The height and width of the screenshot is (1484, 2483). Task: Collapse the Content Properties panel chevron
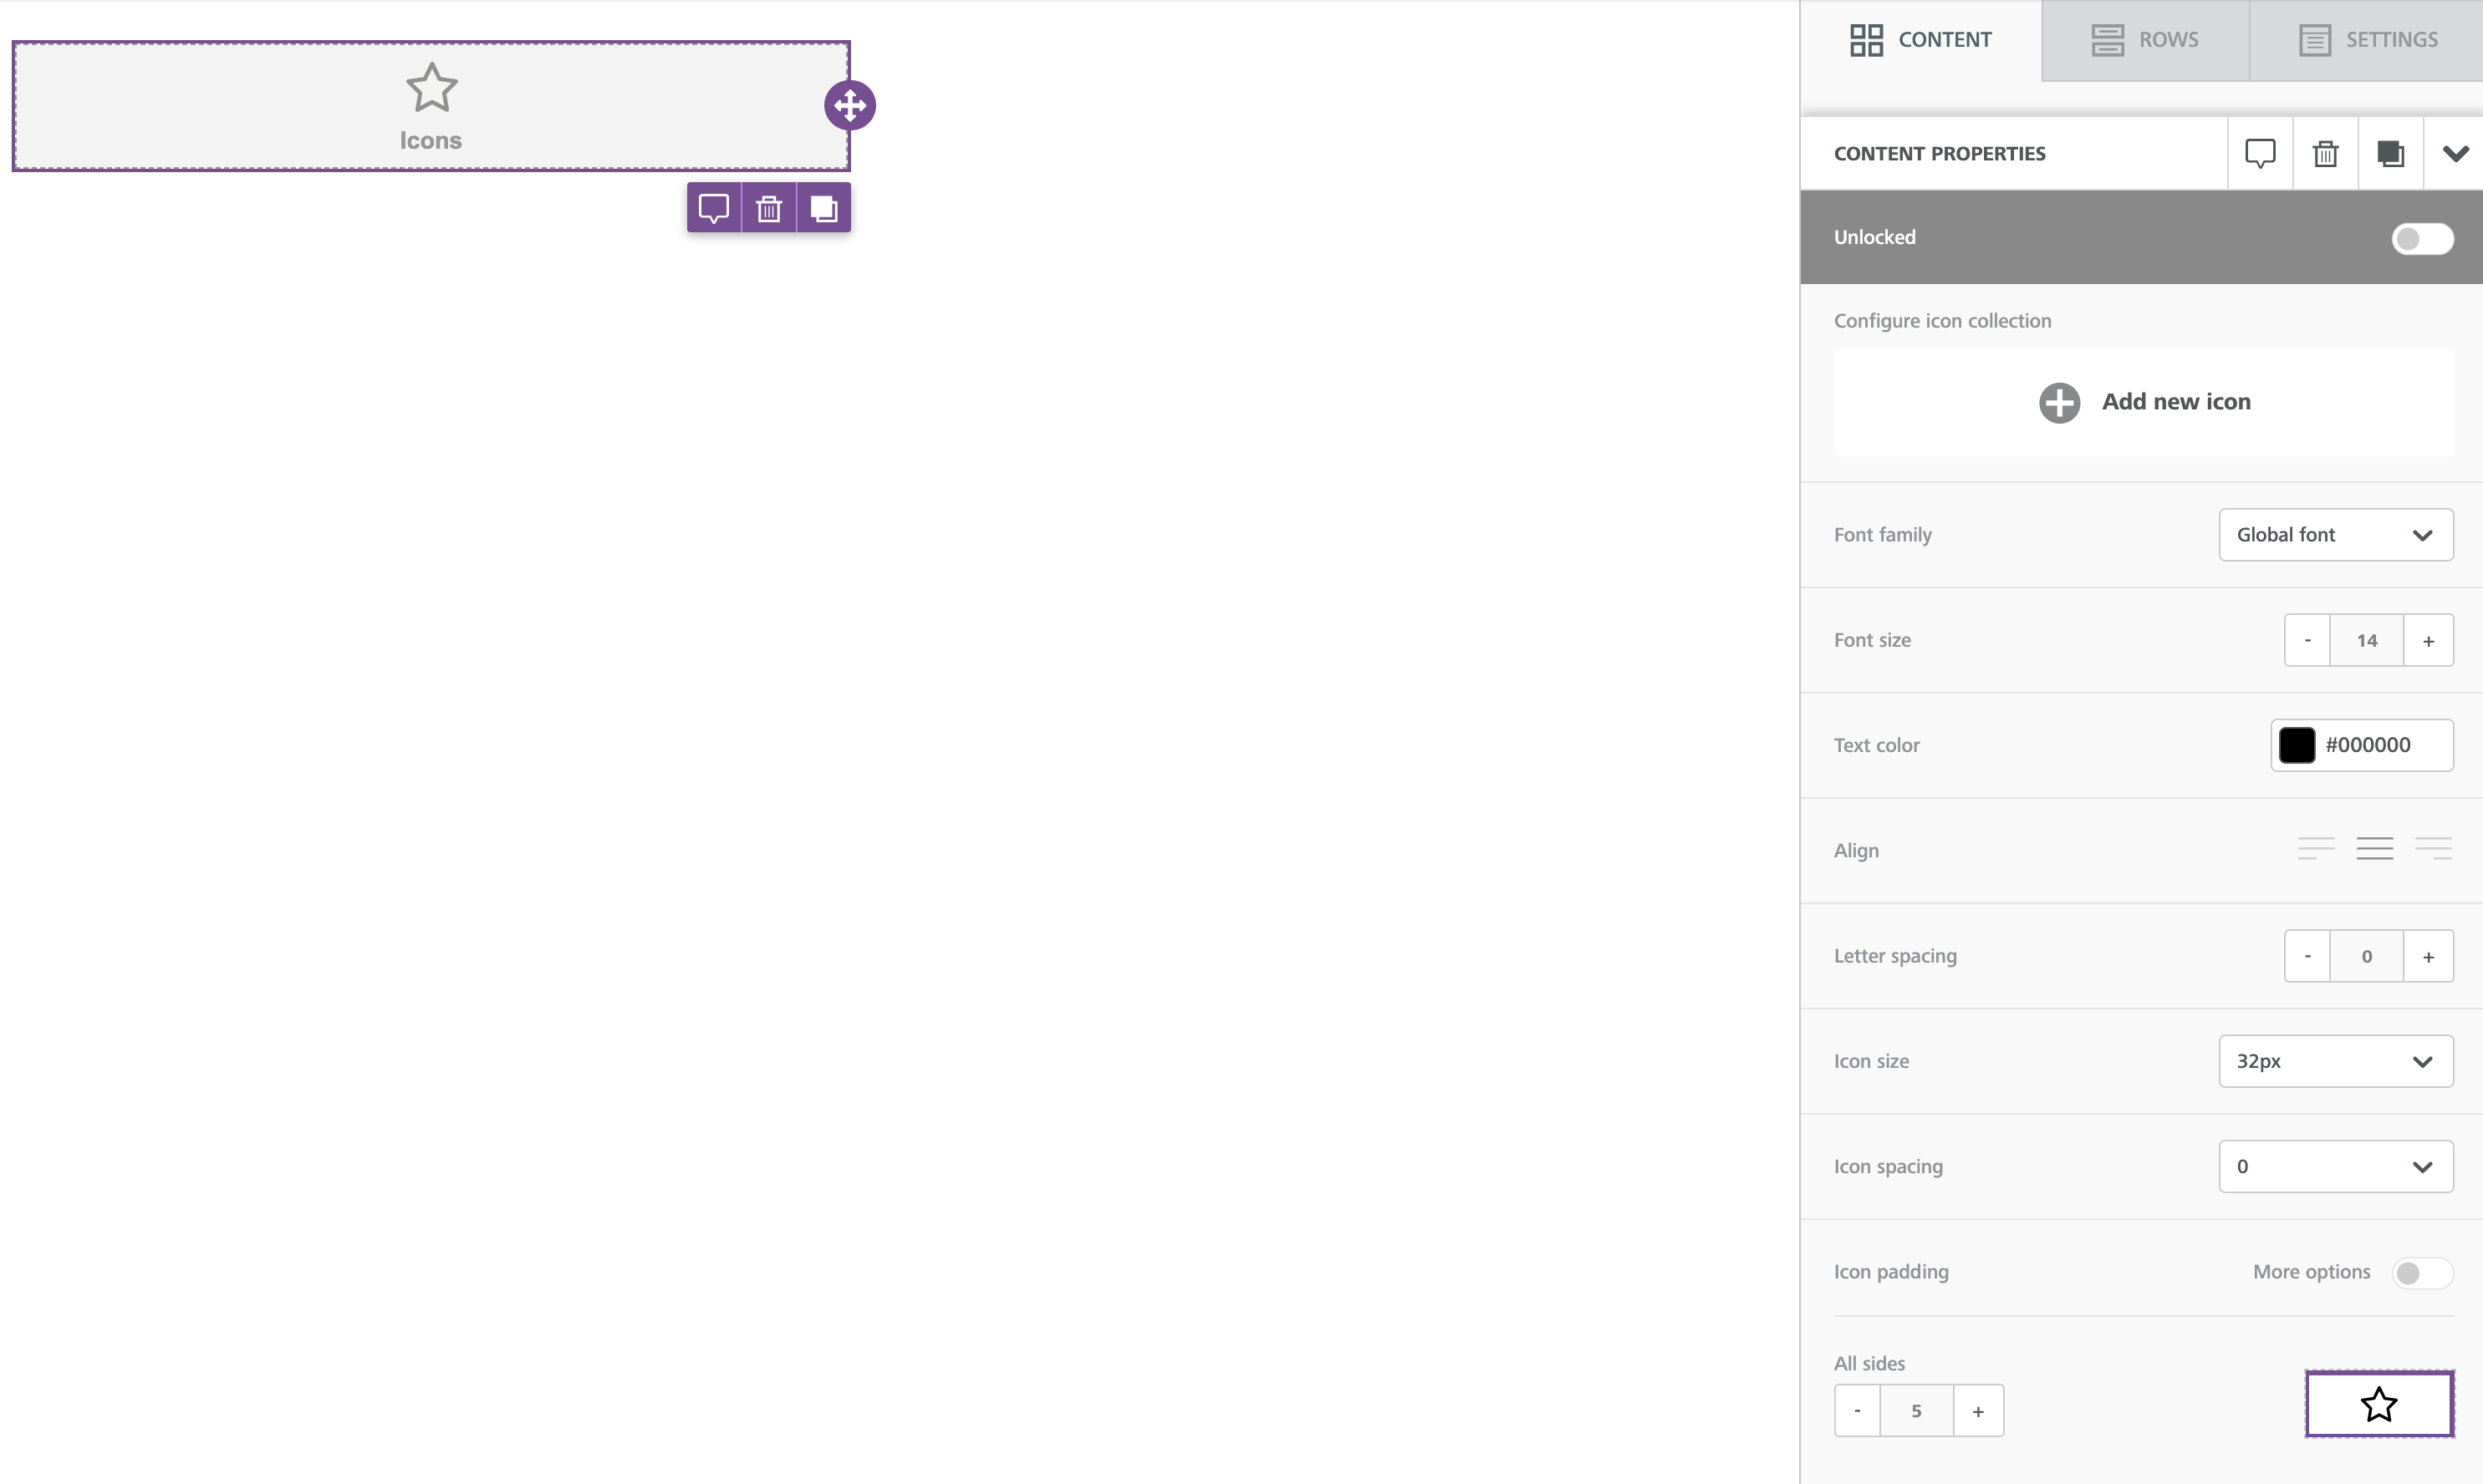click(x=2454, y=153)
